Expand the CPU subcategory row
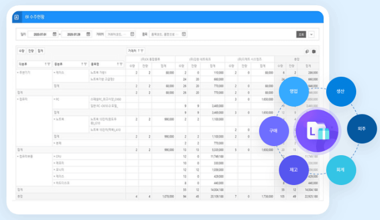Screen dimensions: 380x220 click(54, 156)
